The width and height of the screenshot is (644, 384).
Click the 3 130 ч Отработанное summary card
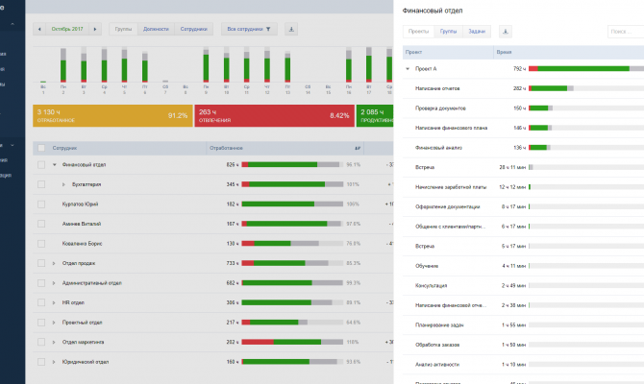point(112,116)
